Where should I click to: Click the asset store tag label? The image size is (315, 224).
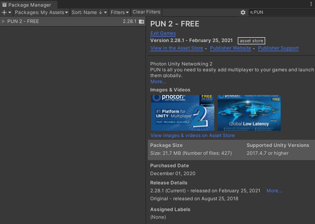[x=251, y=41]
